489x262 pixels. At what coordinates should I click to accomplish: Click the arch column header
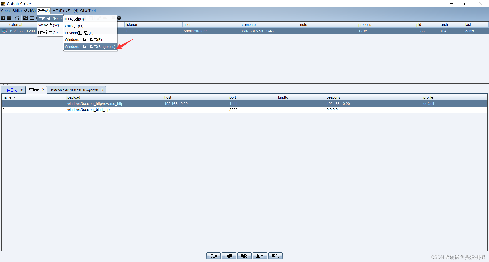click(x=452, y=25)
